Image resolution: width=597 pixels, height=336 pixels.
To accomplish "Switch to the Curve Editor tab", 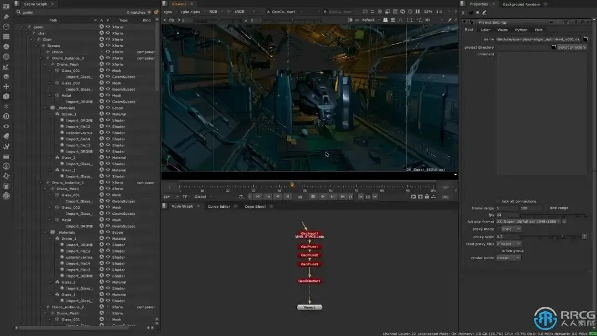I will 219,206.
